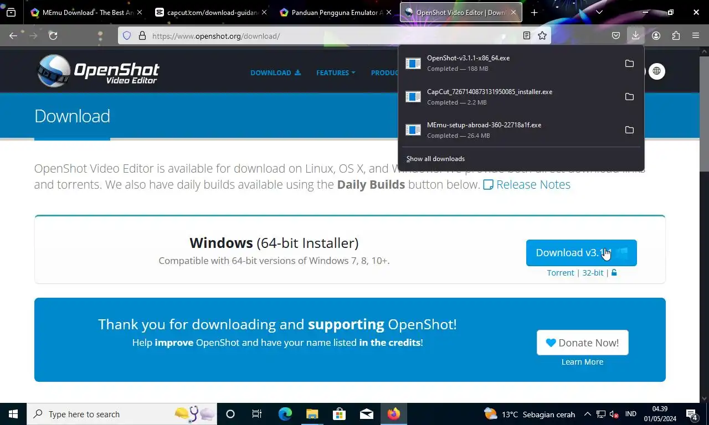Bookmark this page with star icon

(x=542, y=35)
